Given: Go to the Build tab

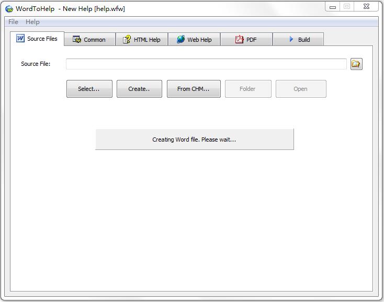Looking at the screenshot, I should (298, 39).
